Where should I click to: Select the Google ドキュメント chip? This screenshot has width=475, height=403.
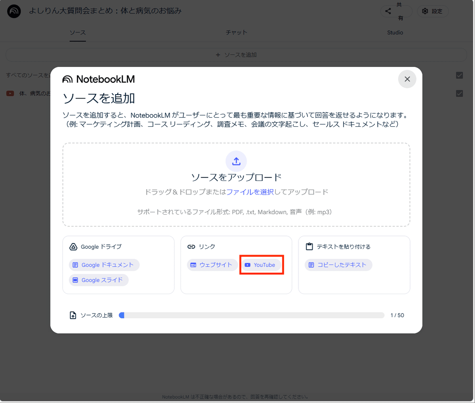[x=104, y=265]
